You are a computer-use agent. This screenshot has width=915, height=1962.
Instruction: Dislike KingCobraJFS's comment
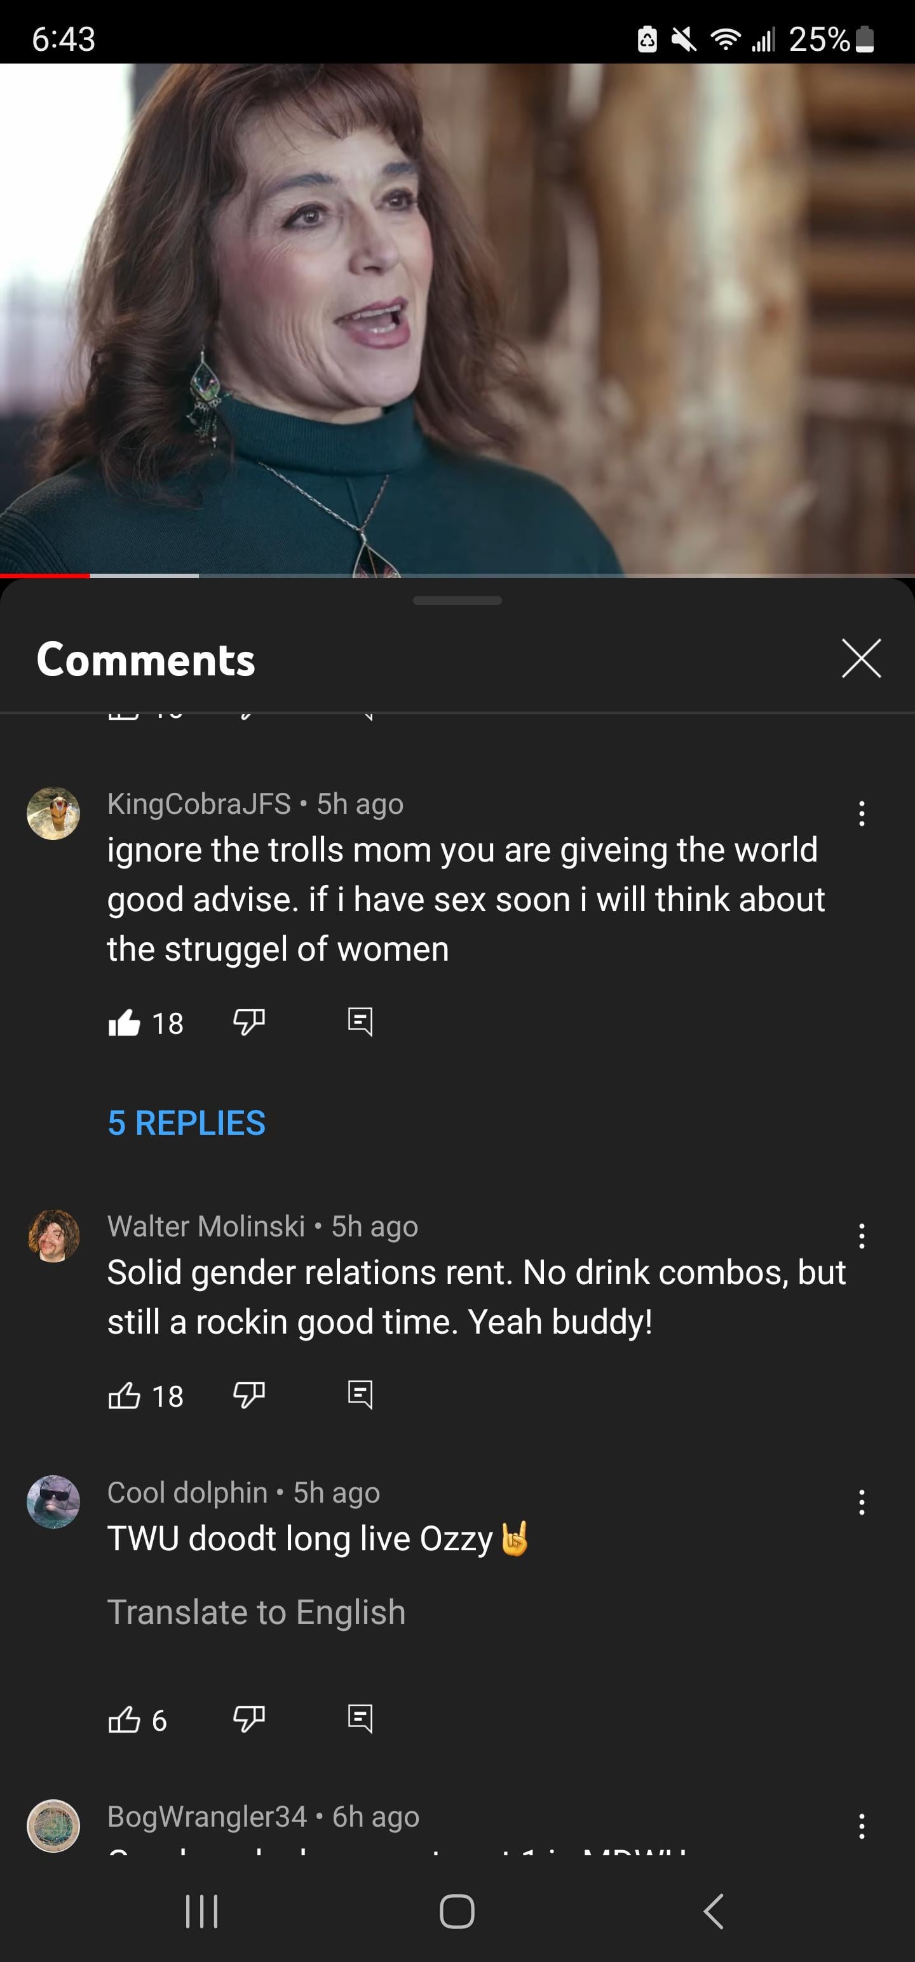(248, 1022)
